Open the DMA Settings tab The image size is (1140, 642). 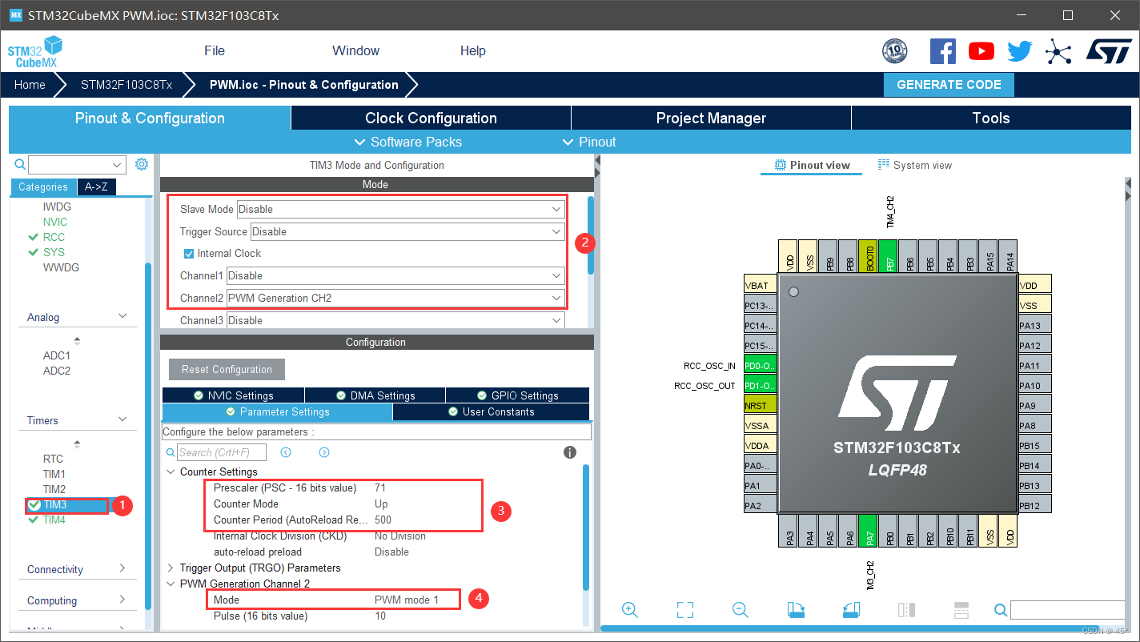click(x=375, y=395)
